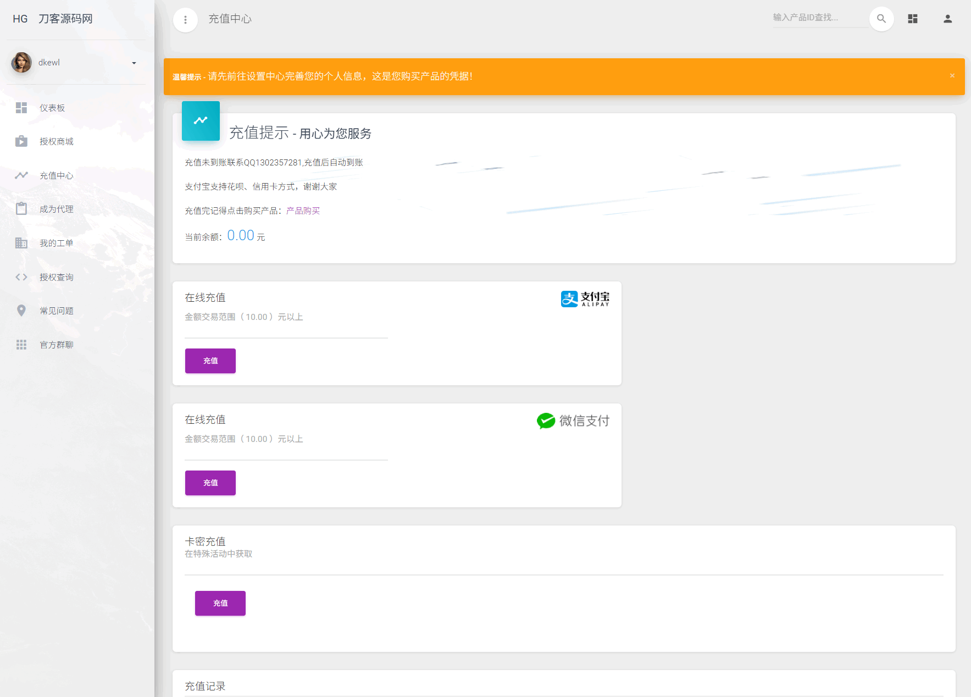Open the 常见问题 location icon
This screenshot has width=971, height=697.
tap(21, 311)
